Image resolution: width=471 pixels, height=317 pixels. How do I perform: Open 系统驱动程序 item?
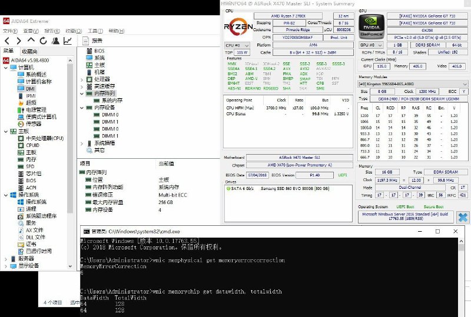[41, 216]
